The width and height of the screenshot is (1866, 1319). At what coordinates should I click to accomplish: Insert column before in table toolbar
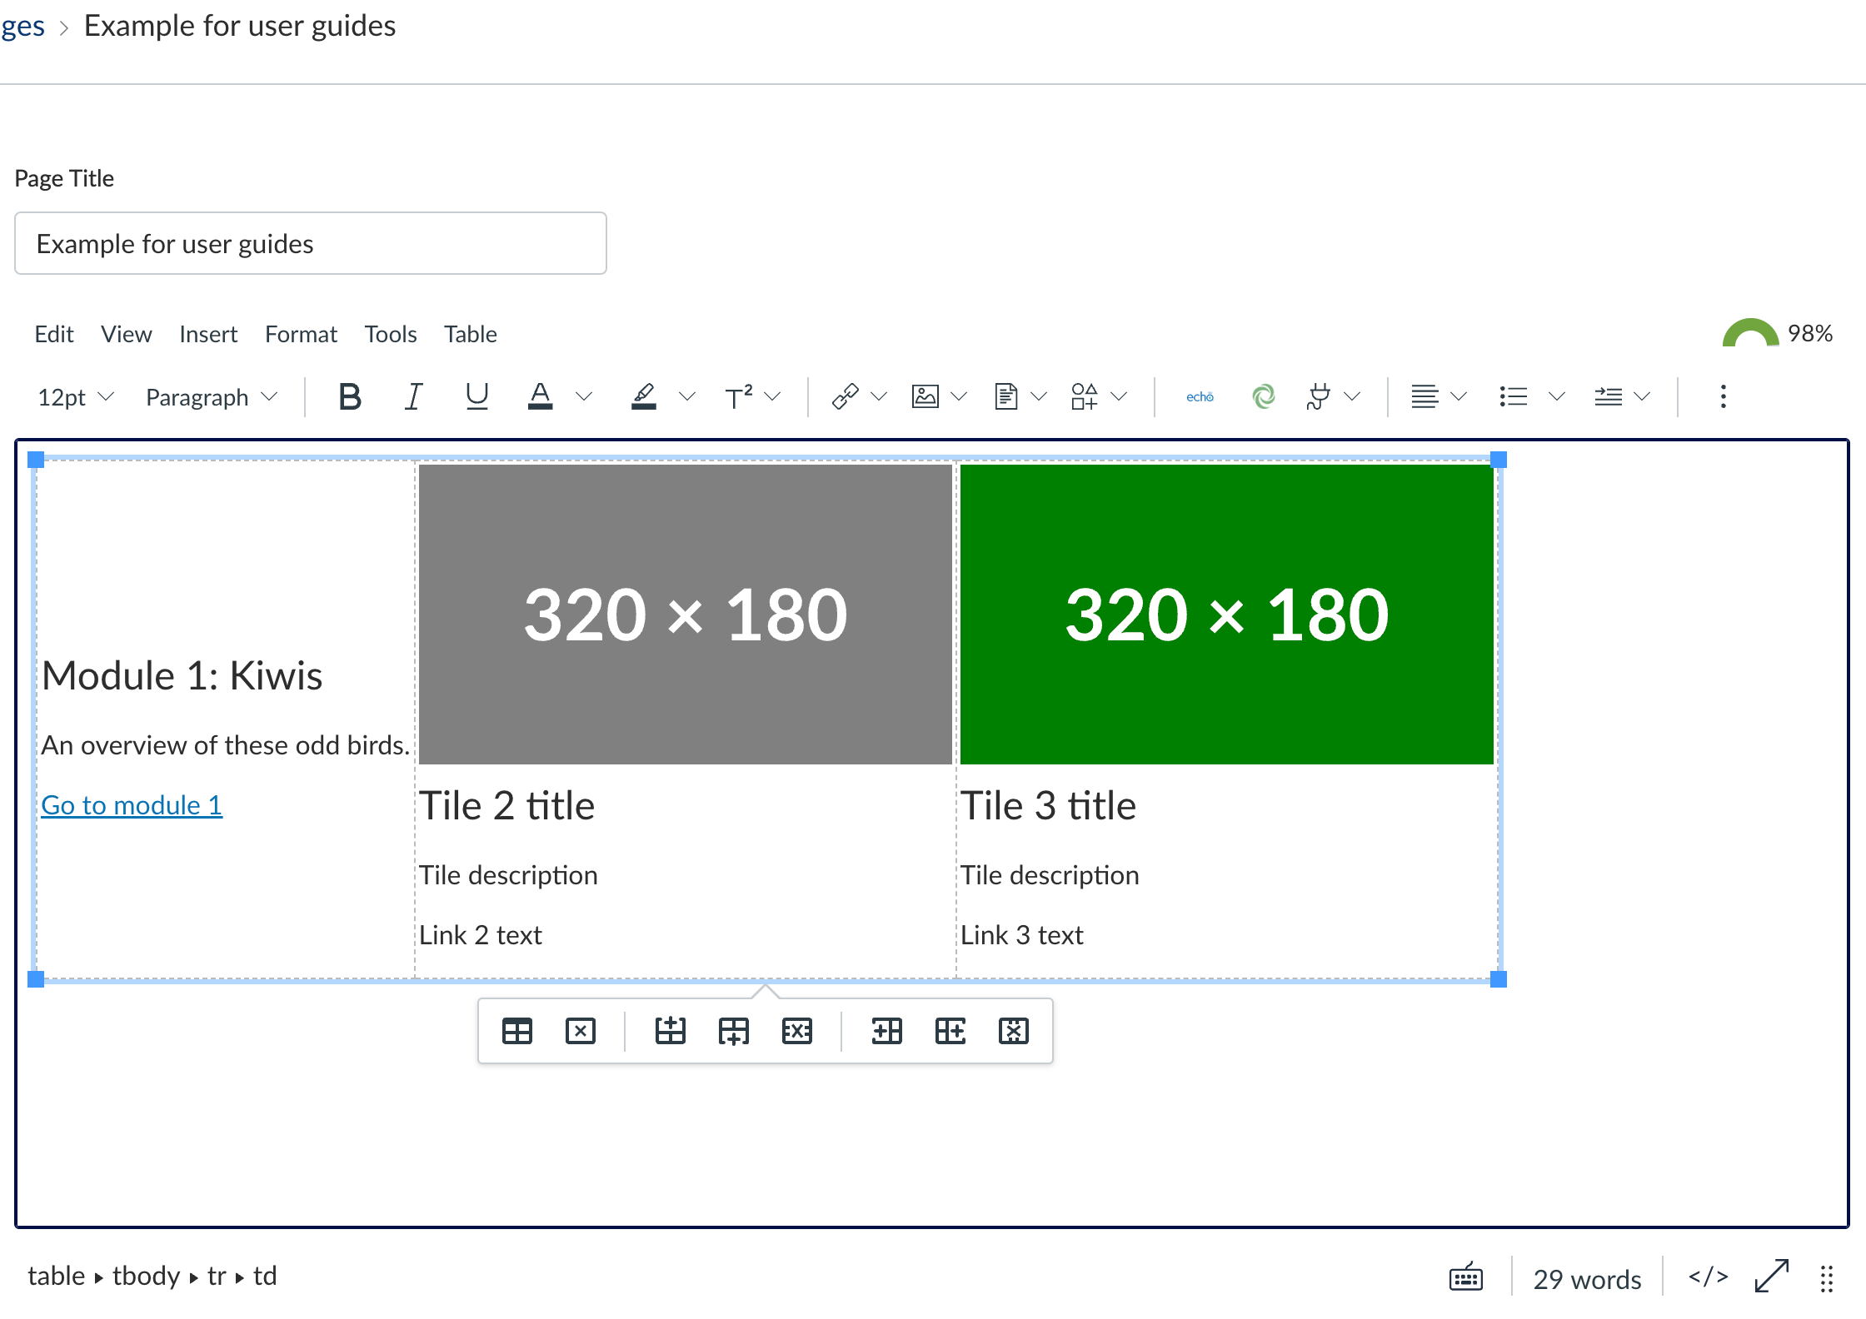pos(886,1032)
